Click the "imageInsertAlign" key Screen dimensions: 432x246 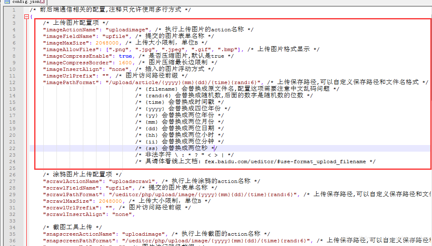click(73, 69)
